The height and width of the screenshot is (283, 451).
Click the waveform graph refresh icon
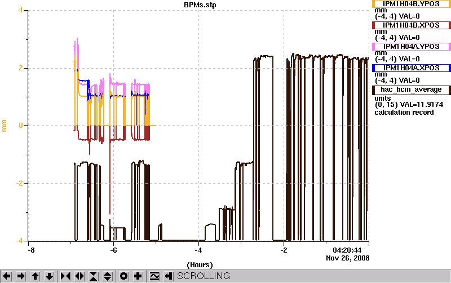coord(154,276)
